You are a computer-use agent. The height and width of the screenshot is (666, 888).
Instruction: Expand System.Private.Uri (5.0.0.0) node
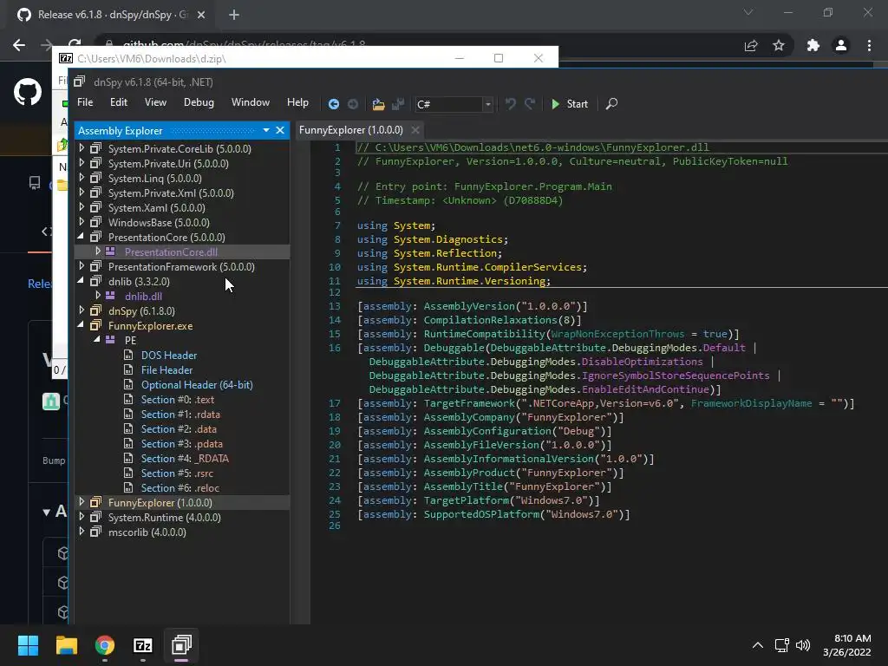point(82,163)
